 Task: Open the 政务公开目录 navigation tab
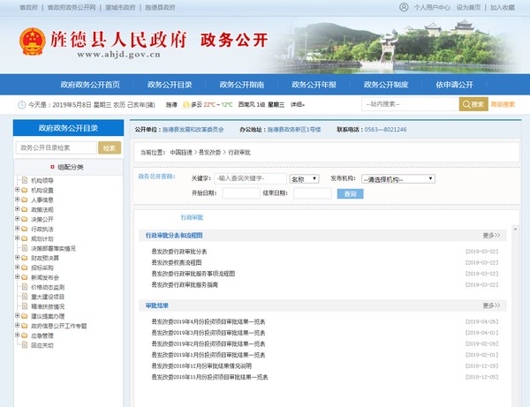click(x=168, y=84)
